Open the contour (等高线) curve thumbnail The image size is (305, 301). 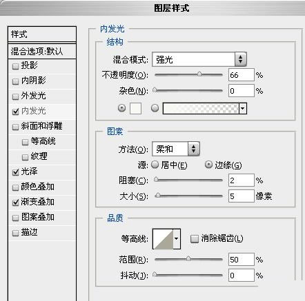click(x=163, y=239)
